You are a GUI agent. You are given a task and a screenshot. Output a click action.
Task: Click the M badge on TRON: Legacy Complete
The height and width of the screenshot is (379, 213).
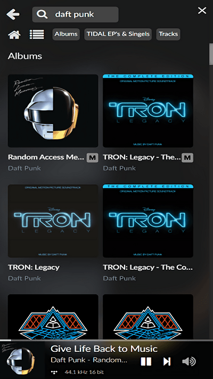(187, 158)
